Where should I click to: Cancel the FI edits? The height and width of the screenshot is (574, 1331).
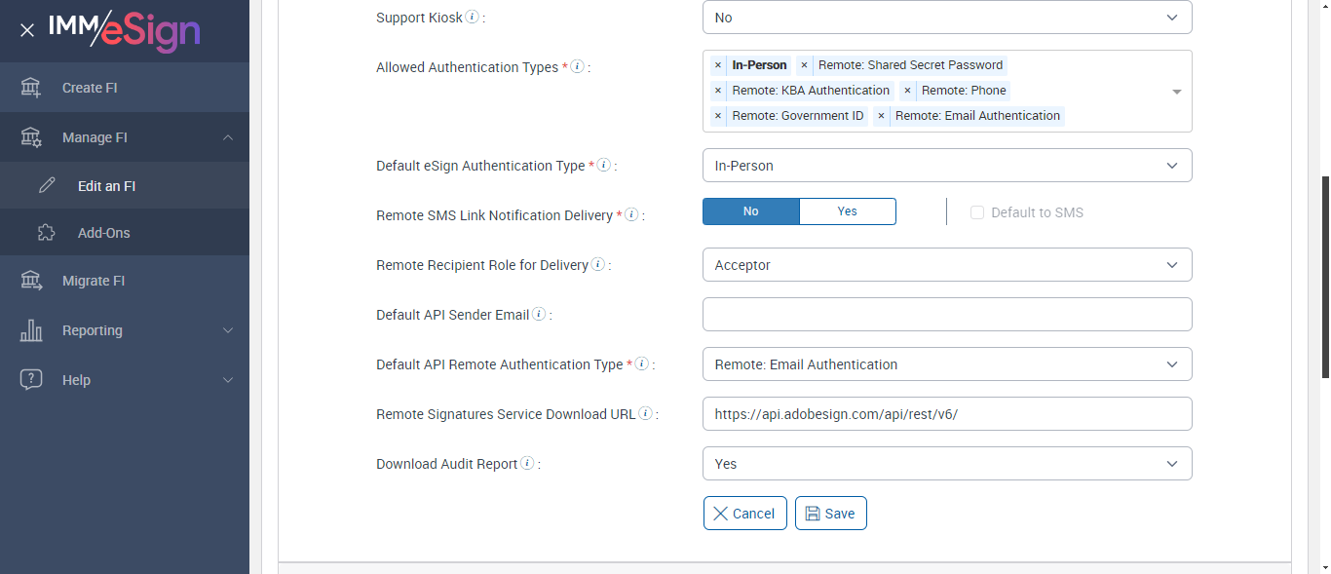click(x=744, y=514)
